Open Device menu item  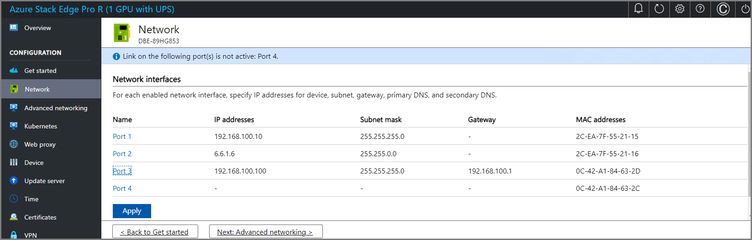34,163
